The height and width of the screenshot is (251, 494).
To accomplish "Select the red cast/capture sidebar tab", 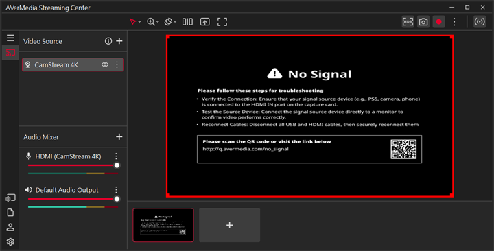I will (x=10, y=53).
